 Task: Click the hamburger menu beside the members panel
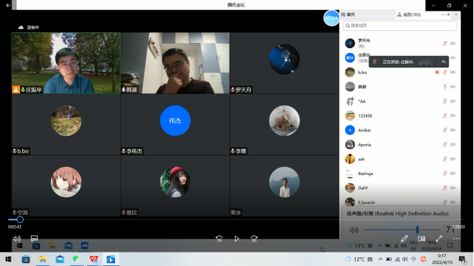coord(456,14)
